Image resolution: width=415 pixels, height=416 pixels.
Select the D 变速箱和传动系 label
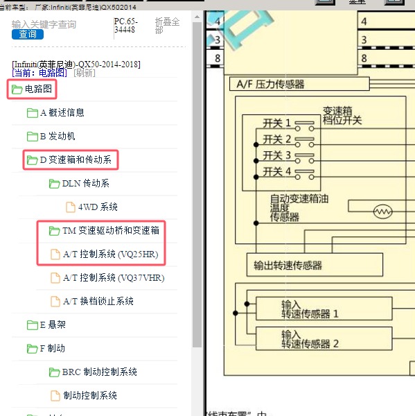point(76,159)
